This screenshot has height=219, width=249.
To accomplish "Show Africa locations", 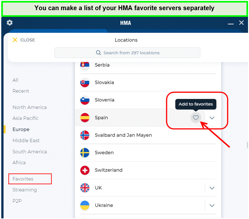I will point(19,163).
